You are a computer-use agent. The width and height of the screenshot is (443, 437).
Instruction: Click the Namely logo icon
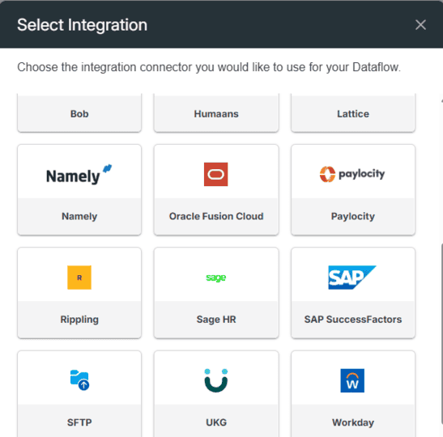point(79,174)
